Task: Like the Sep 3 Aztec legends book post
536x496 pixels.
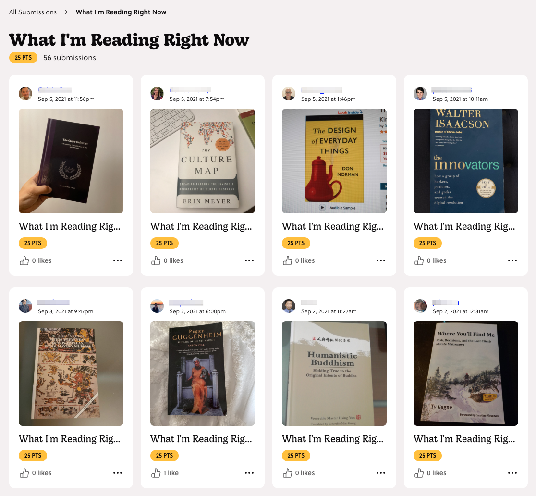Action: coord(24,473)
